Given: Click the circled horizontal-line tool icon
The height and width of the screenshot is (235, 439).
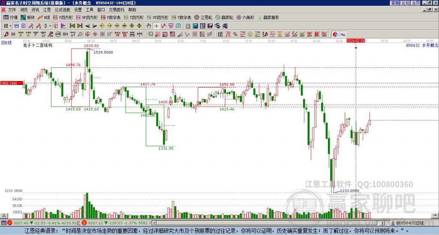Looking at the screenshot, I should [x=58, y=34].
